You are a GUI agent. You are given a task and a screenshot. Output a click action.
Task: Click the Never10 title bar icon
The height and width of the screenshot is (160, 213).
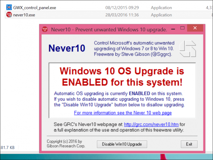coord(45,29)
